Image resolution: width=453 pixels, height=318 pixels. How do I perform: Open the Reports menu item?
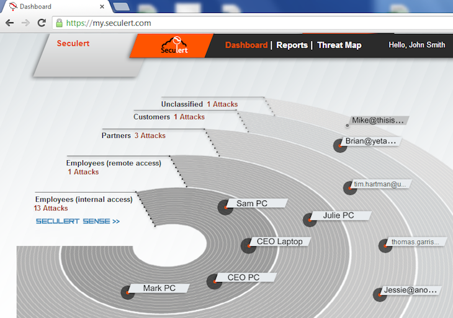pos(292,45)
